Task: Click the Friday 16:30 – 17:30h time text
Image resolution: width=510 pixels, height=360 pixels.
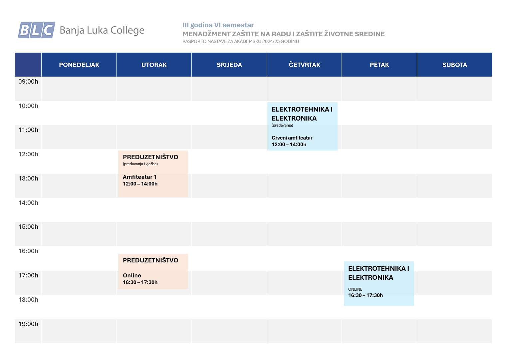Action: (x=366, y=295)
